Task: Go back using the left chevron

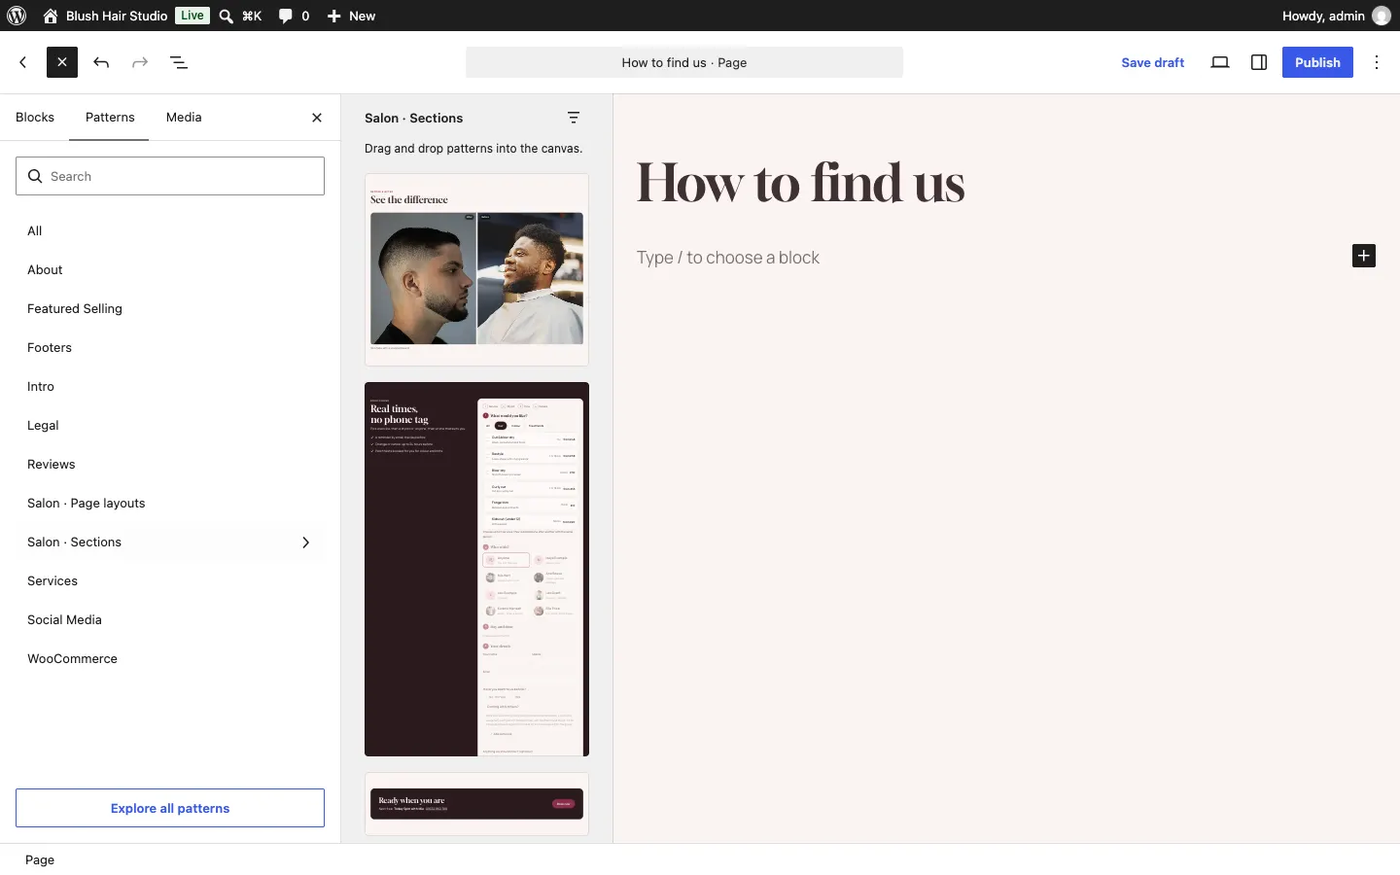Action: click(23, 62)
